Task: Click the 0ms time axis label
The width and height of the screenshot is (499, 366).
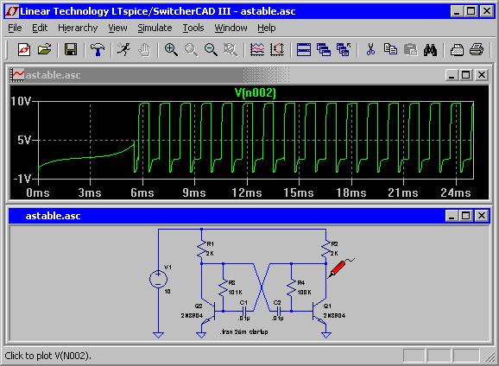Action: pyautogui.click(x=38, y=192)
